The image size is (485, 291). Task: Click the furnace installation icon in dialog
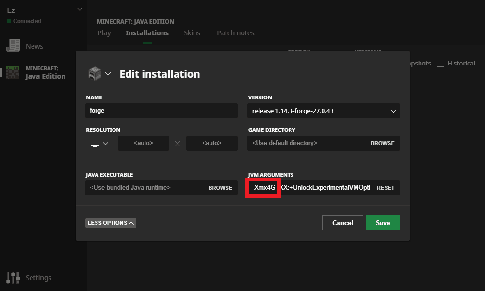[95, 74]
